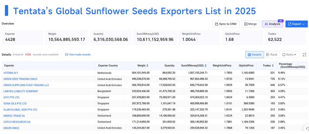Open COFCO RESOURCES SA exporter link

point(17,122)
